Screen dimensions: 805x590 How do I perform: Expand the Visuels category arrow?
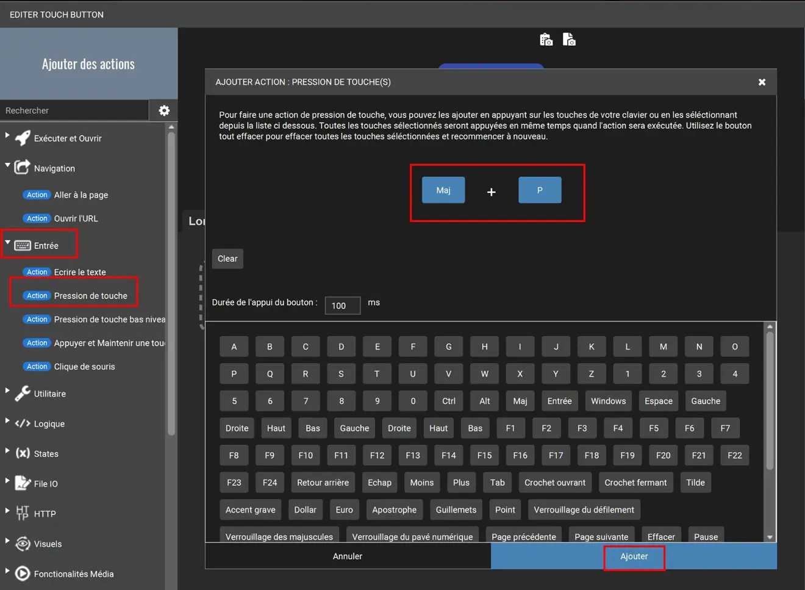7,541
